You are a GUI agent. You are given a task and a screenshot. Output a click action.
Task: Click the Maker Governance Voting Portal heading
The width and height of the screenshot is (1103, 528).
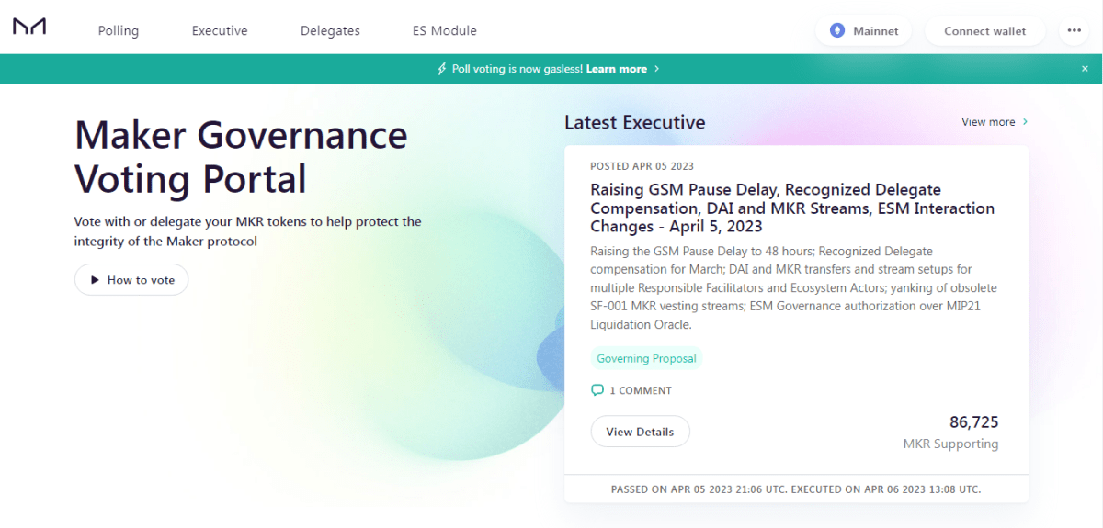(x=241, y=156)
